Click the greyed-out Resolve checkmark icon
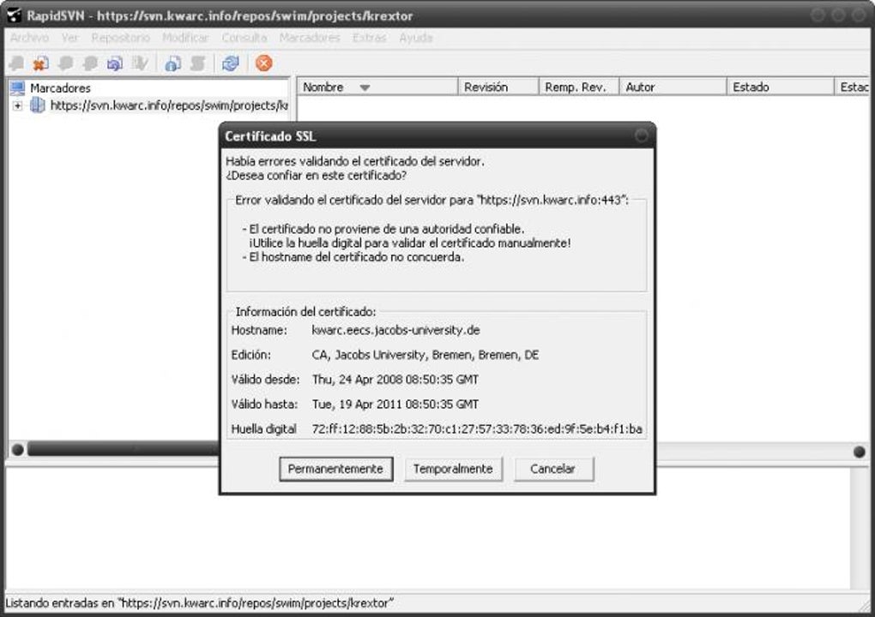875x617 pixels. [x=140, y=63]
